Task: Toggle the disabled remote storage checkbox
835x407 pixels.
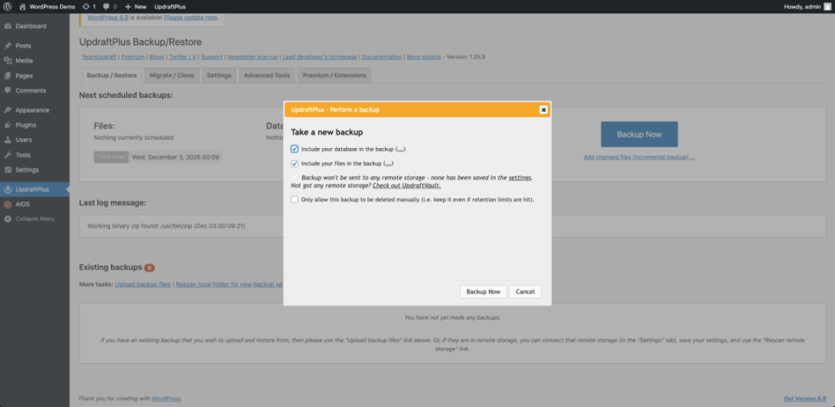Action: coord(294,178)
